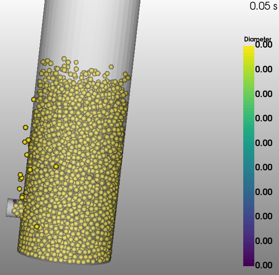This screenshot has width=279, height=275.
Task: Click the highest particle atop the bed
Action: click(64, 59)
